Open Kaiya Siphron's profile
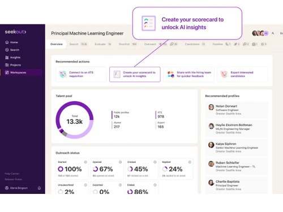The image size is (283, 212). click(237, 148)
